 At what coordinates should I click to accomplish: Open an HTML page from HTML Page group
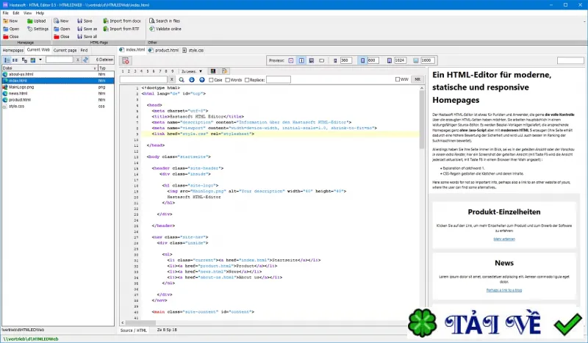[62, 29]
